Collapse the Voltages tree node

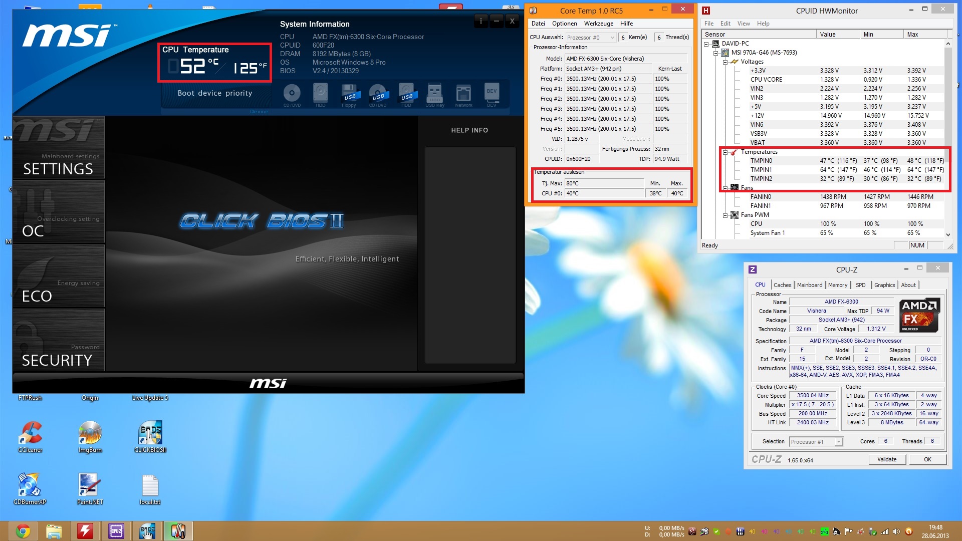click(x=725, y=62)
